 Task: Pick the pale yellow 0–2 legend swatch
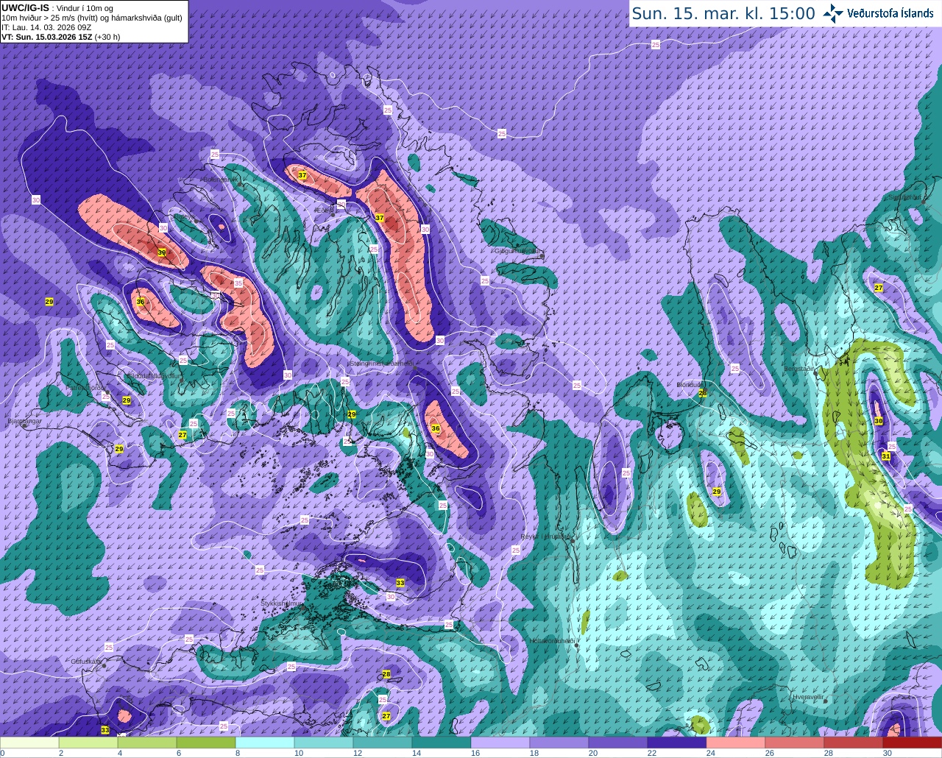click(x=29, y=743)
